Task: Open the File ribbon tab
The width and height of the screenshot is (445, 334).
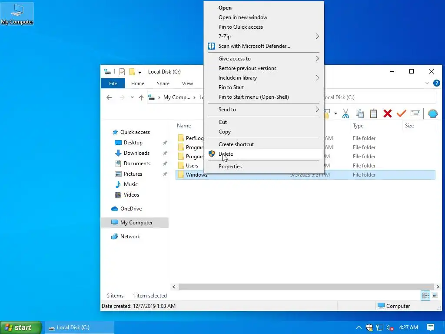Action: tap(113, 83)
